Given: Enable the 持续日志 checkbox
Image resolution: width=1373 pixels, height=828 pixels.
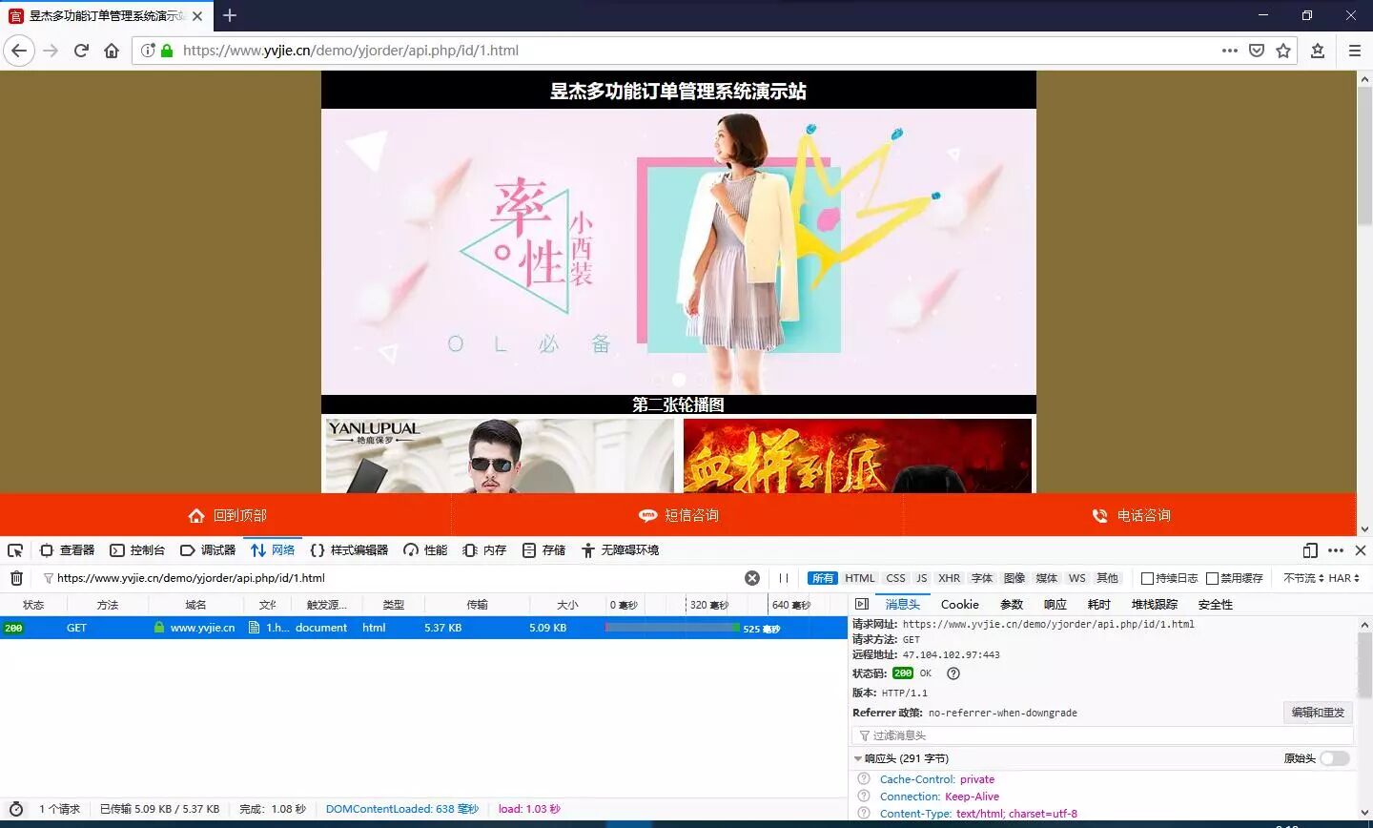Looking at the screenshot, I should click(1148, 578).
